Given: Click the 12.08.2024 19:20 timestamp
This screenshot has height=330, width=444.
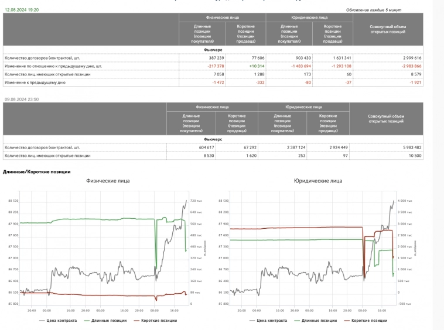Looking at the screenshot, I should click(22, 10).
